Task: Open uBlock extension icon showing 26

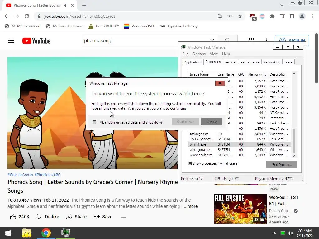Action: (x=253, y=17)
